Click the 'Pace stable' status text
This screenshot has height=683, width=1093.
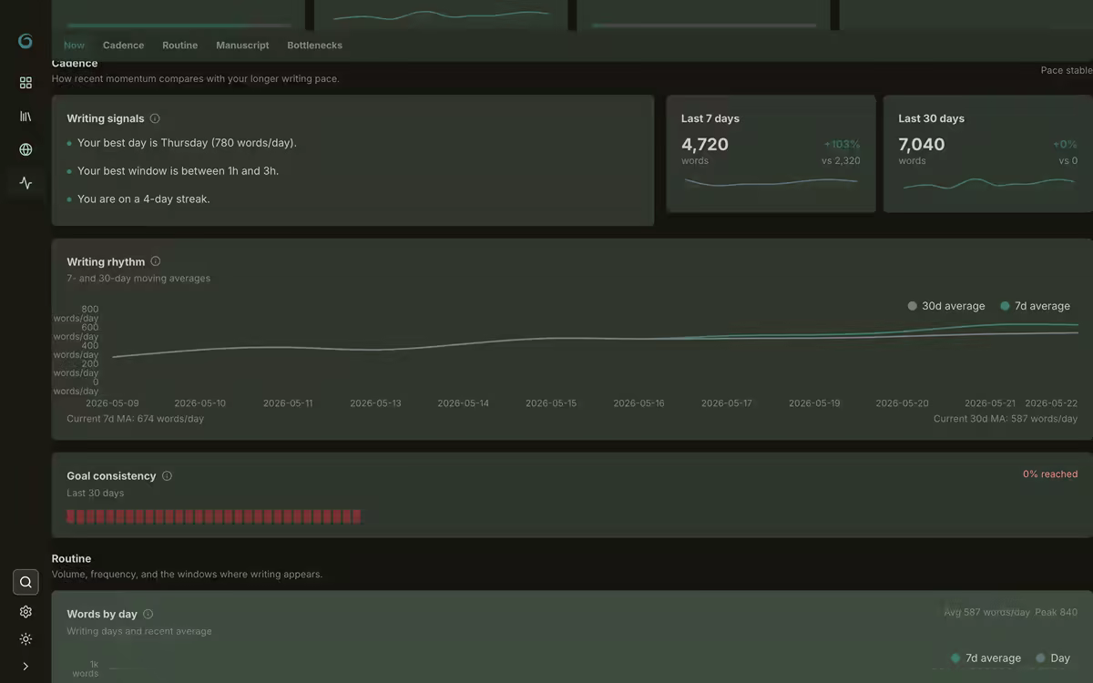tap(1067, 70)
